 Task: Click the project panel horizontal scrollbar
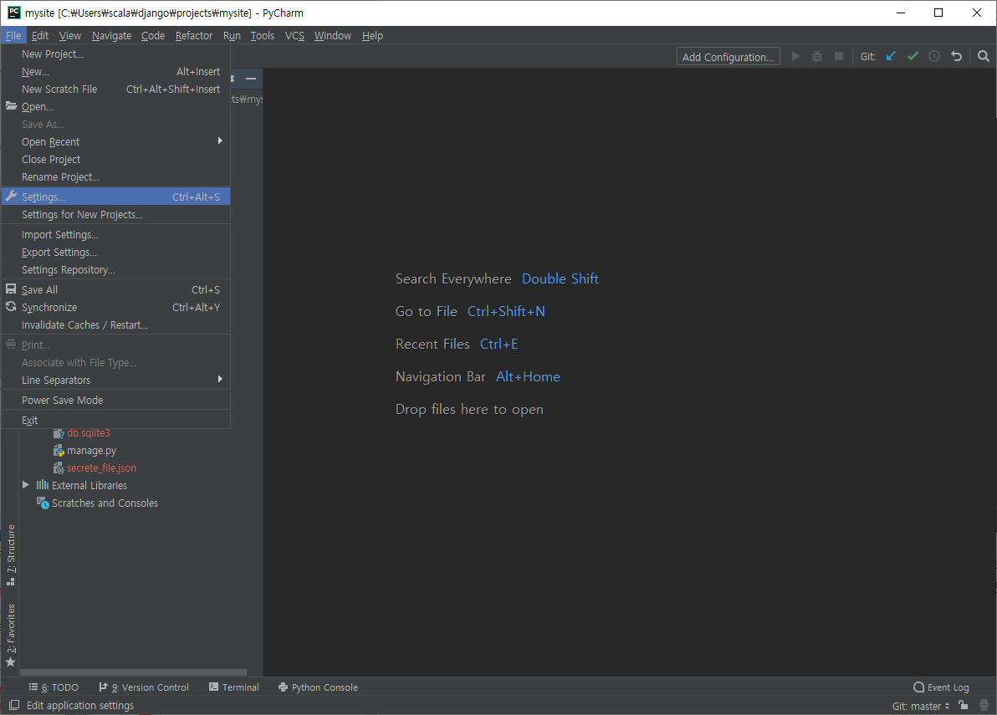tap(134, 672)
